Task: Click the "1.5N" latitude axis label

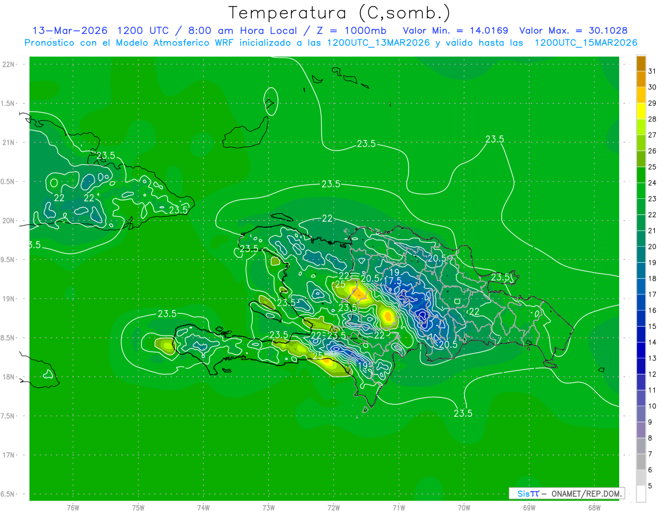Action: pyautogui.click(x=9, y=104)
